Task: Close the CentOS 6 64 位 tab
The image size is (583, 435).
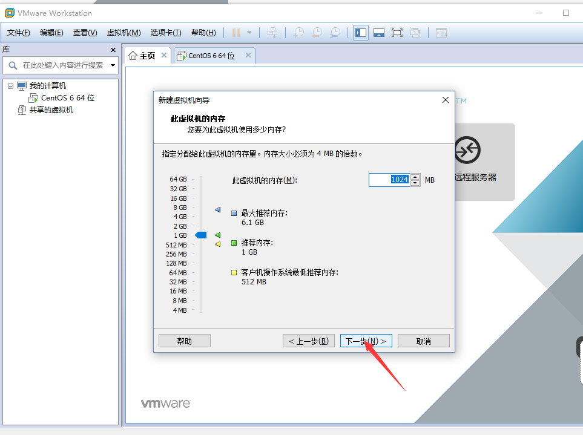Action: [x=248, y=55]
